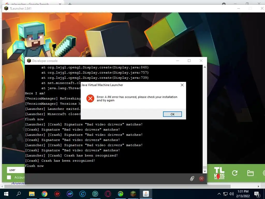Click the user name input field
This screenshot has width=265, height=199.
click(16, 170)
